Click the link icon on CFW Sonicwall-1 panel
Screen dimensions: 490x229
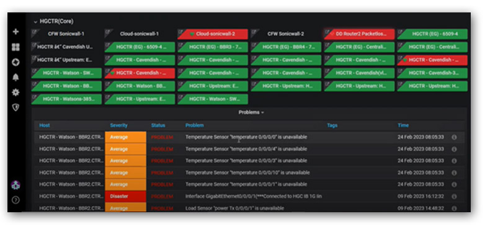coord(34,31)
